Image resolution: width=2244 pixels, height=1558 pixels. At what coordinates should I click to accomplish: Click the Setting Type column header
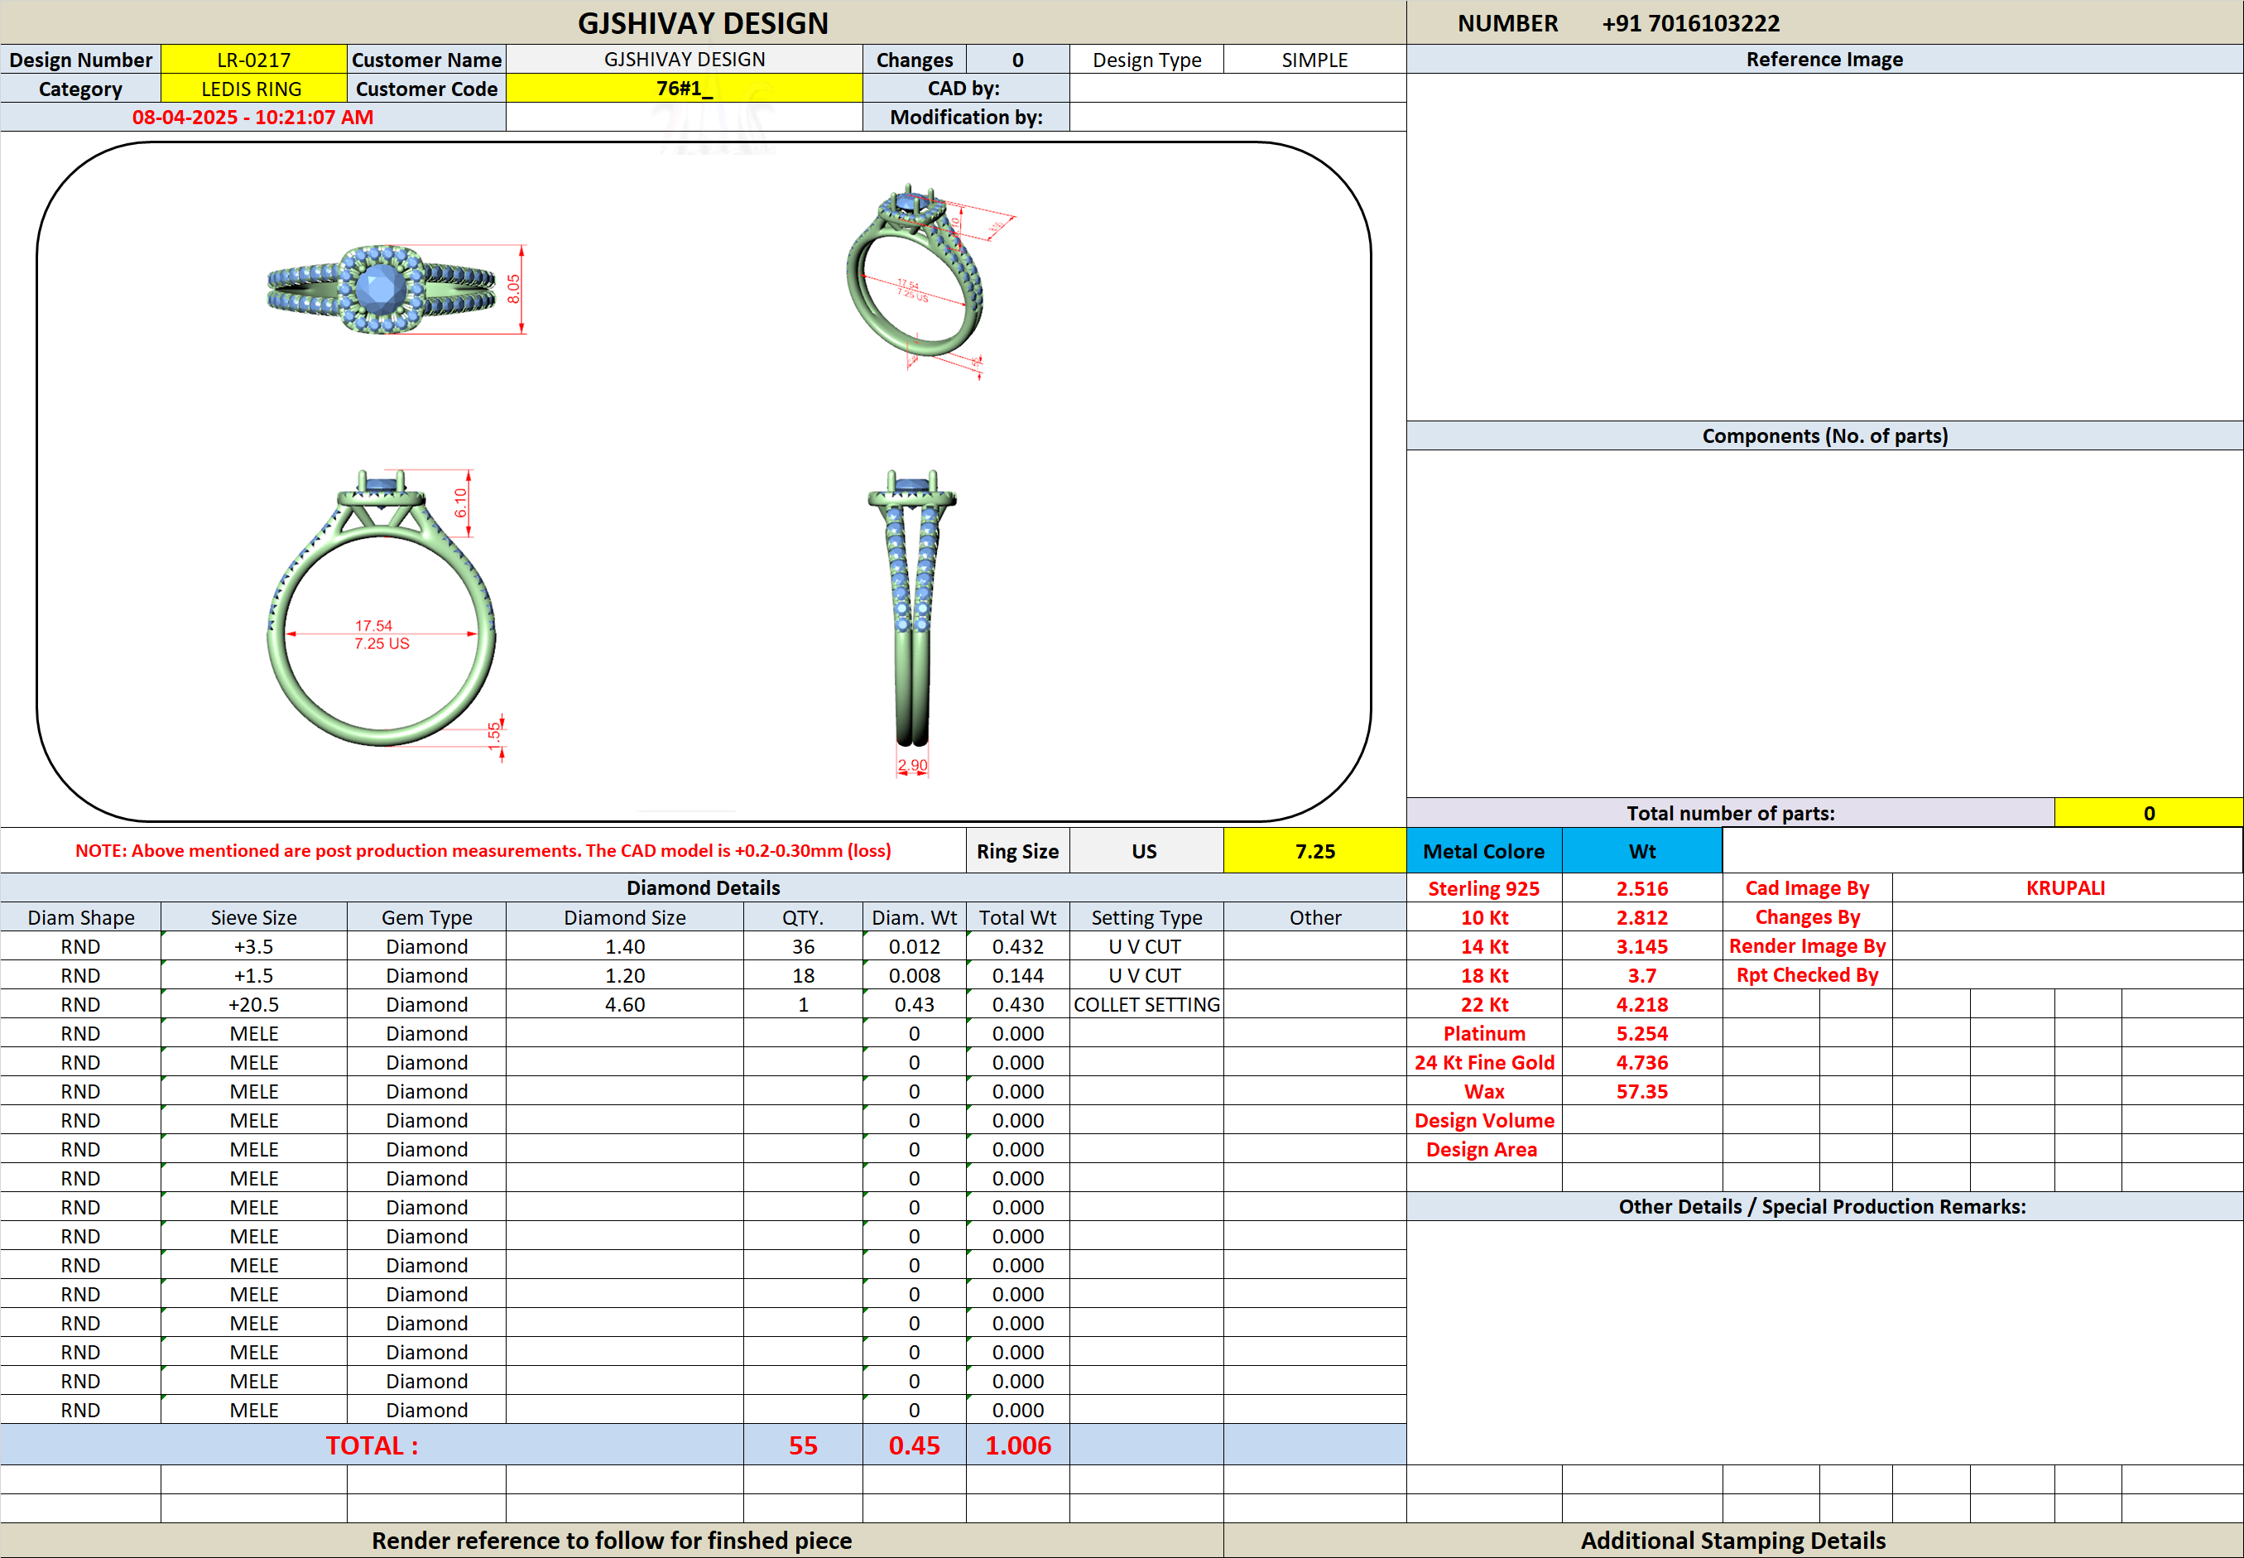coord(1147,917)
